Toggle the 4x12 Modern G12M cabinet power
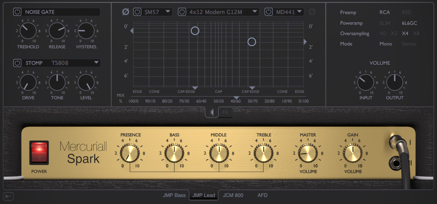 (x=182, y=12)
